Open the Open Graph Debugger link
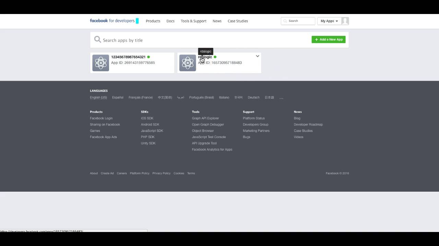The image size is (439, 246). click(208, 124)
